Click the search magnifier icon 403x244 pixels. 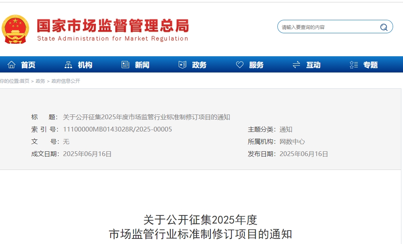click(x=384, y=27)
